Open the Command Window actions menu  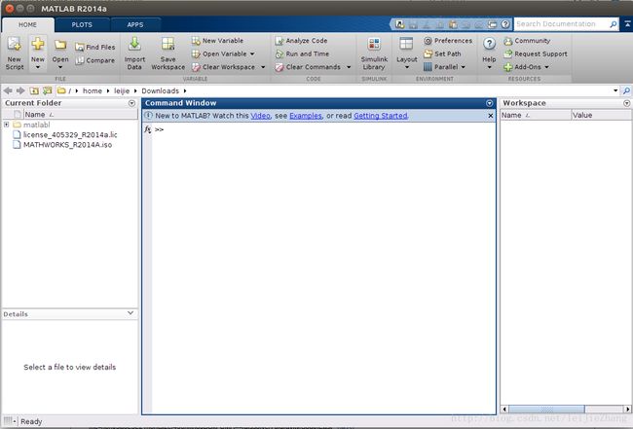pyautogui.click(x=489, y=103)
